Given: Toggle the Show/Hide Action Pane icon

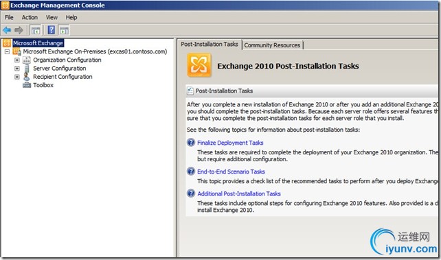Looking at the screenshot, I should click(65, 30).
